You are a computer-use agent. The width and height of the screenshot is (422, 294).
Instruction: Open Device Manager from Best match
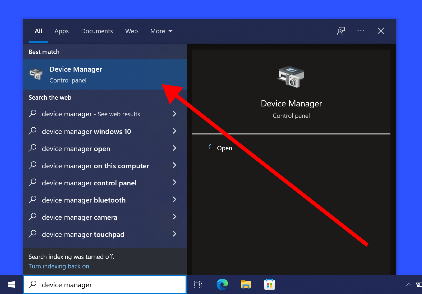click(76, 74)
